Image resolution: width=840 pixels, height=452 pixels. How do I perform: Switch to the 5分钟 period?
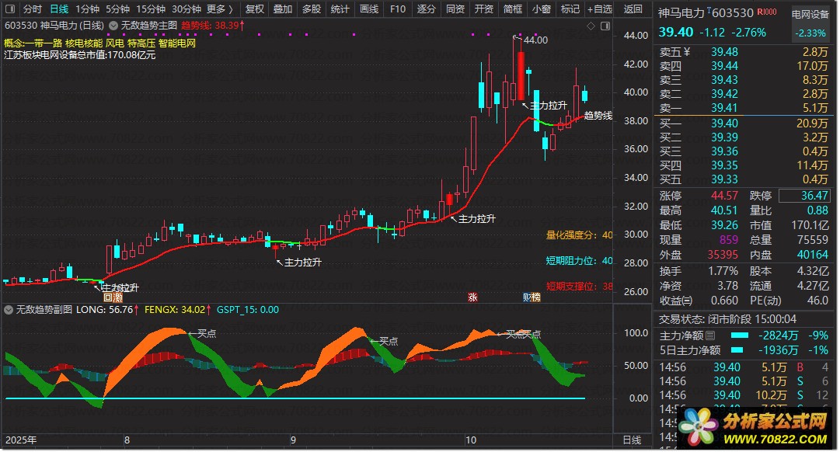click(117, 9)
